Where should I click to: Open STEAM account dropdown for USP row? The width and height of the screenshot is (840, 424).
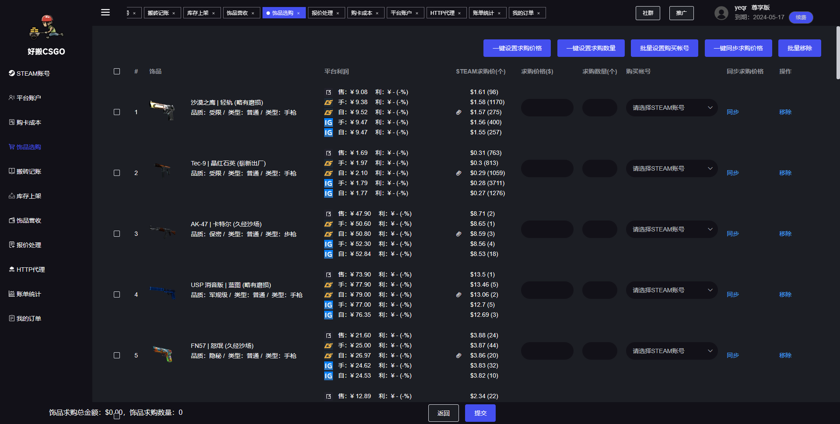tap(672, 290)
